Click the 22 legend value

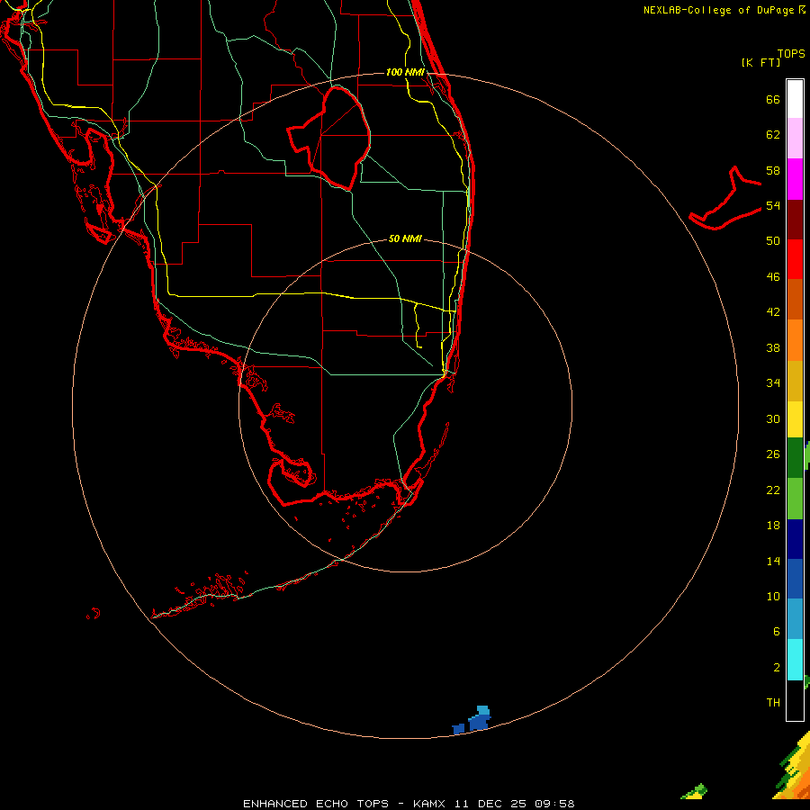[x=773, y=490]
